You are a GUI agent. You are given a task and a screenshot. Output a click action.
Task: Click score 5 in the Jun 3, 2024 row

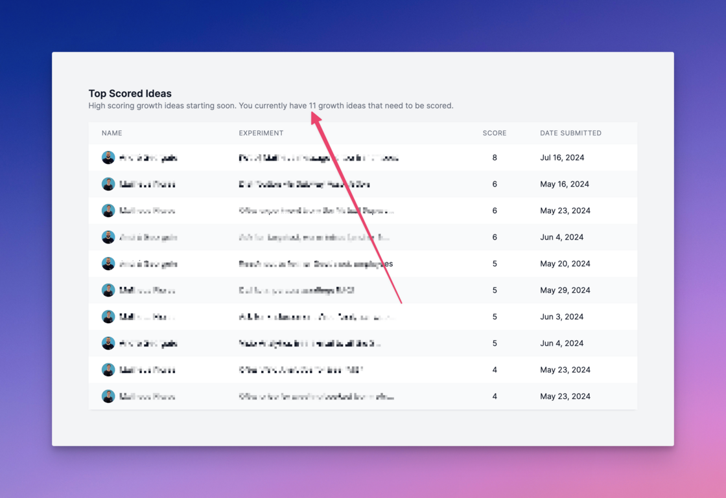[x=495, y=317]
